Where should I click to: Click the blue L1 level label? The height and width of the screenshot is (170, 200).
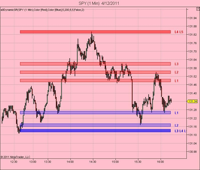pos(176,113)
